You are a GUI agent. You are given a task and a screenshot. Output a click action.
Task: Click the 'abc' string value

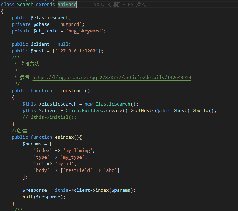click(110, 170)
